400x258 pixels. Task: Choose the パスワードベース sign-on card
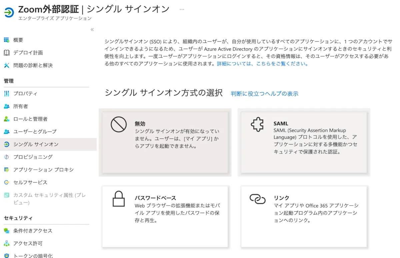165,216
